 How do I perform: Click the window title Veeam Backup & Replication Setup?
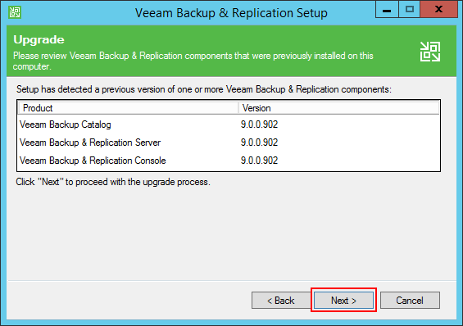pos(231,13)
